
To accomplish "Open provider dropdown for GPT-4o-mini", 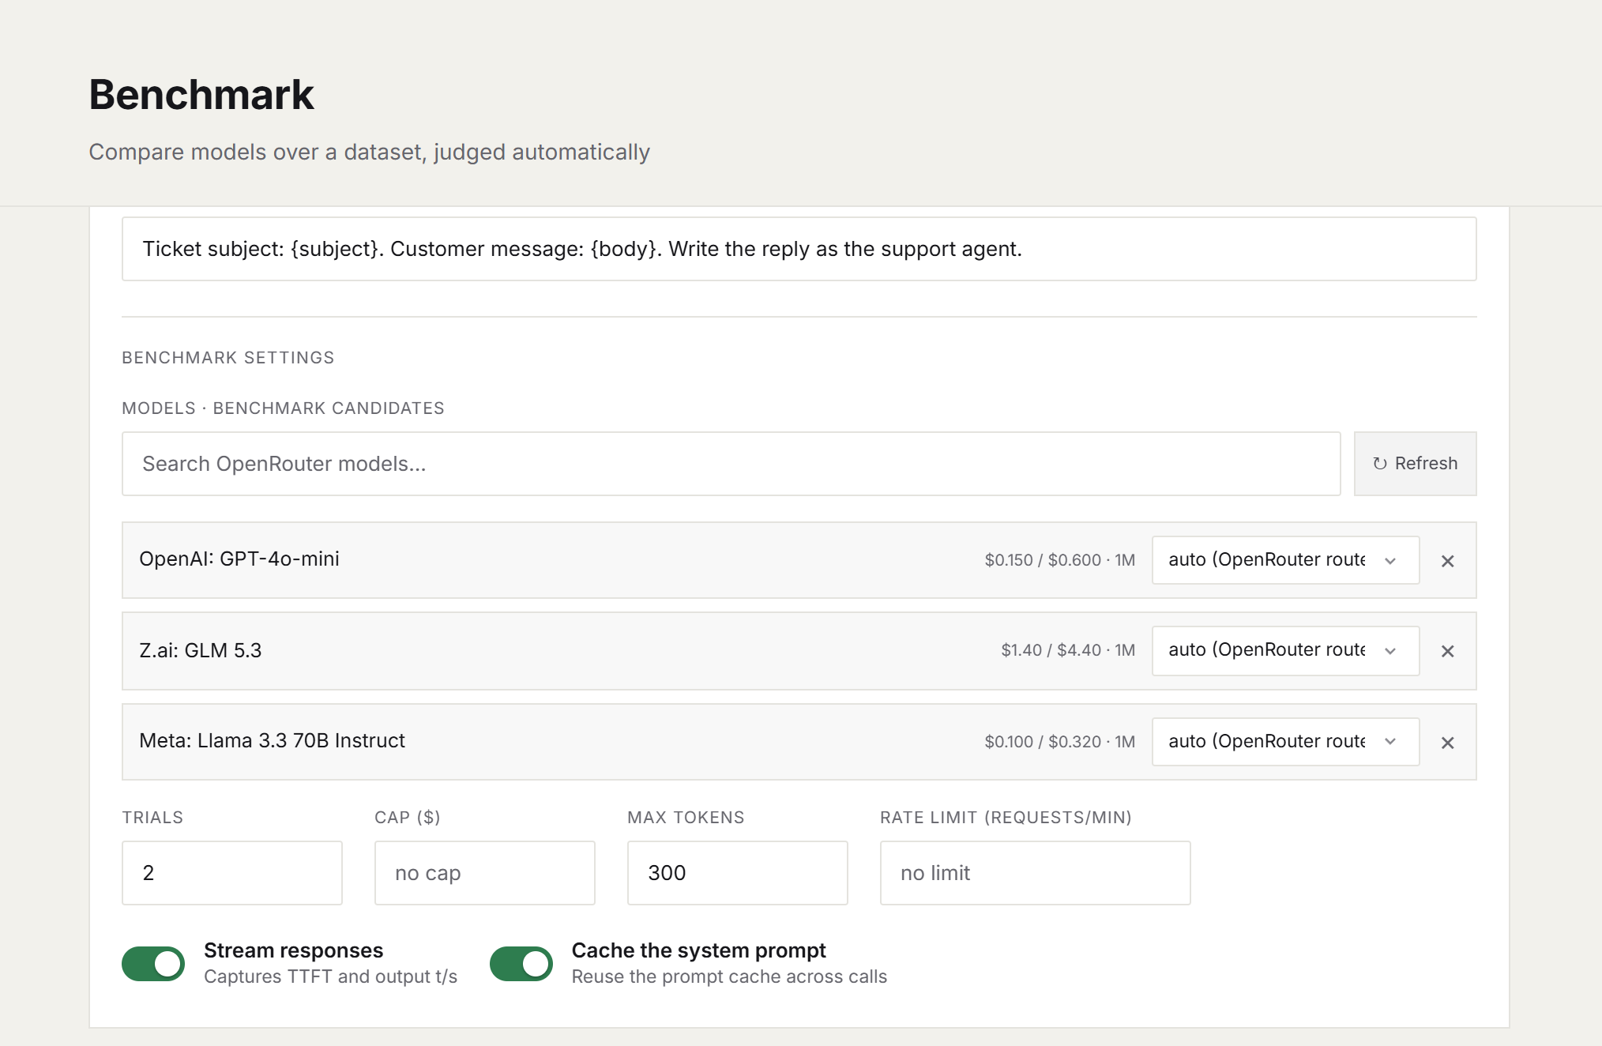I will tap(1285, 560).
